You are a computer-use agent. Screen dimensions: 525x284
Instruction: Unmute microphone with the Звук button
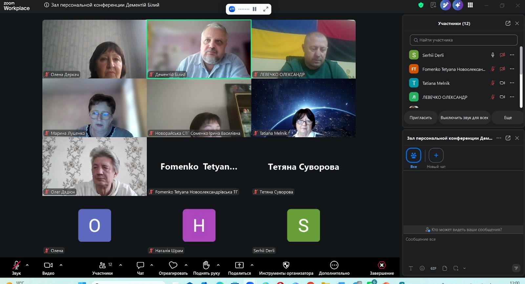16,268
